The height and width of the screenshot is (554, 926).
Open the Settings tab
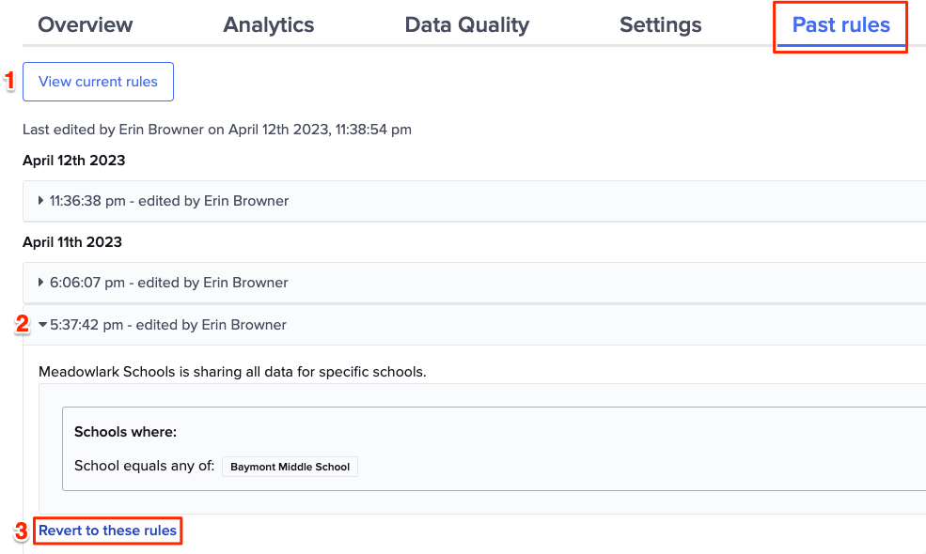[x=660, y=25]
